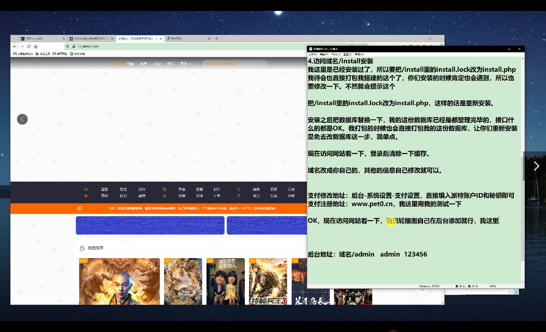Open the HOT-tagged first movie poster
The image size is (546, 332).
click(119, 281)
